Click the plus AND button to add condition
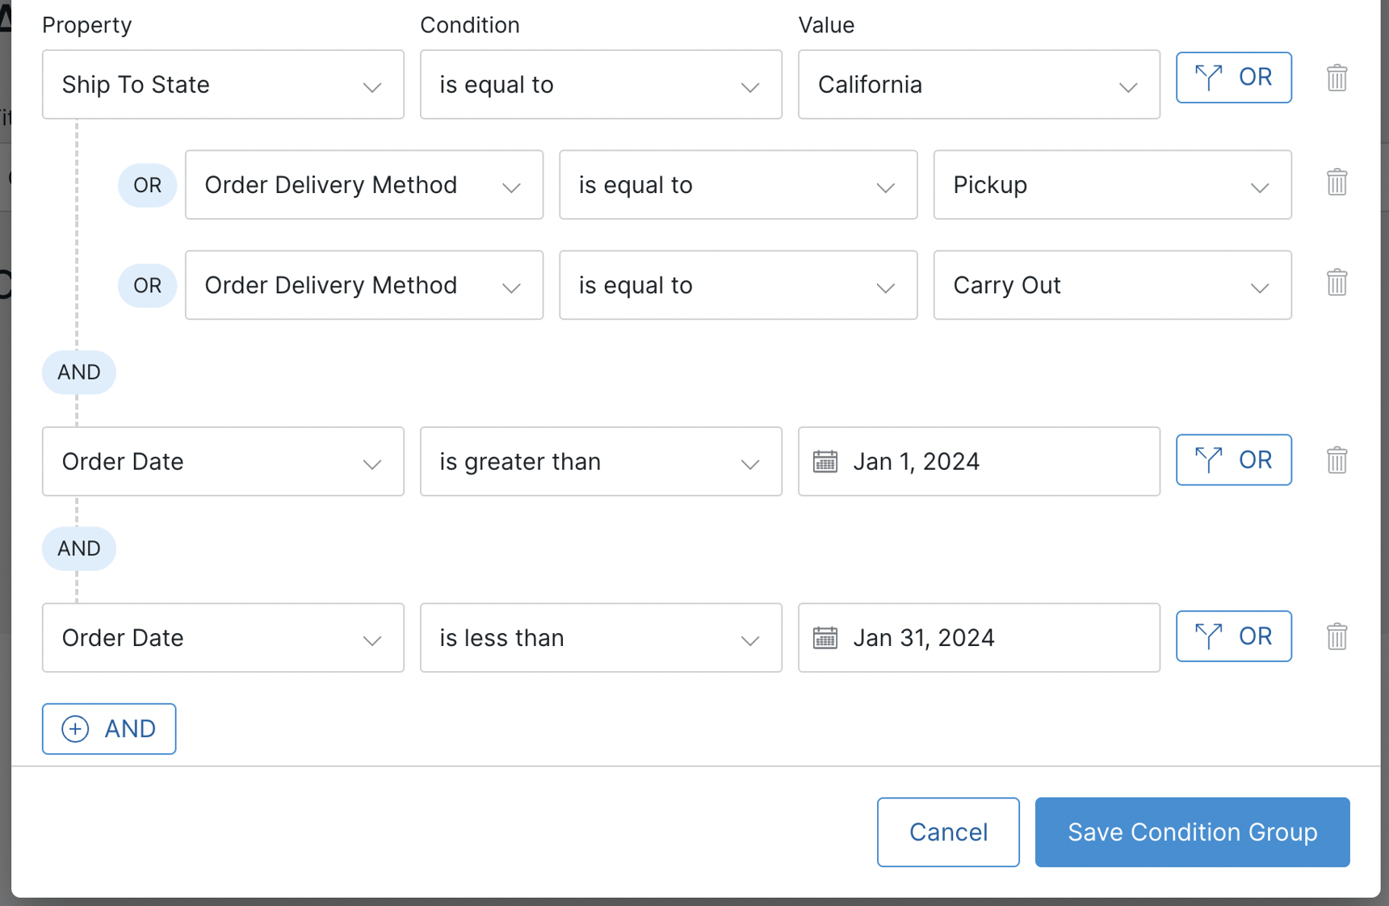The width and height of the screenshot is (1389, 906). coord(109,729)
